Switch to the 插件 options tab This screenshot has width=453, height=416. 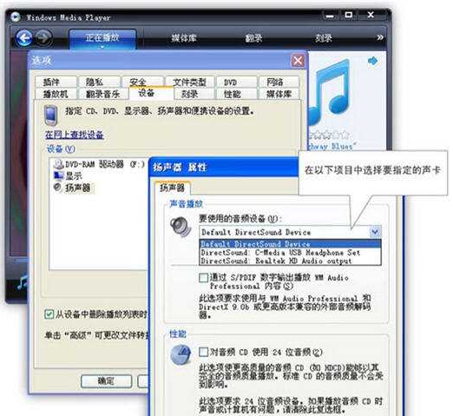tap(56, 82)
